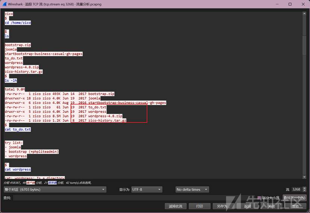Click the 'total 9.0M' output line
Viewport: 310px width, 213px height.
[x=15, y=89]
